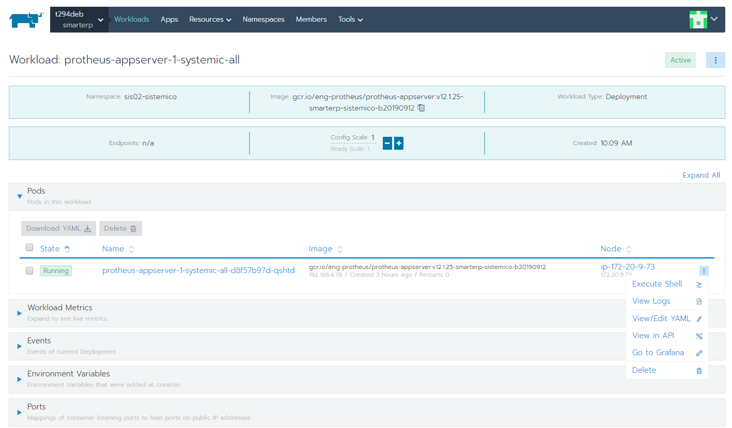Go to the Members tab

(x=312, y=20)
